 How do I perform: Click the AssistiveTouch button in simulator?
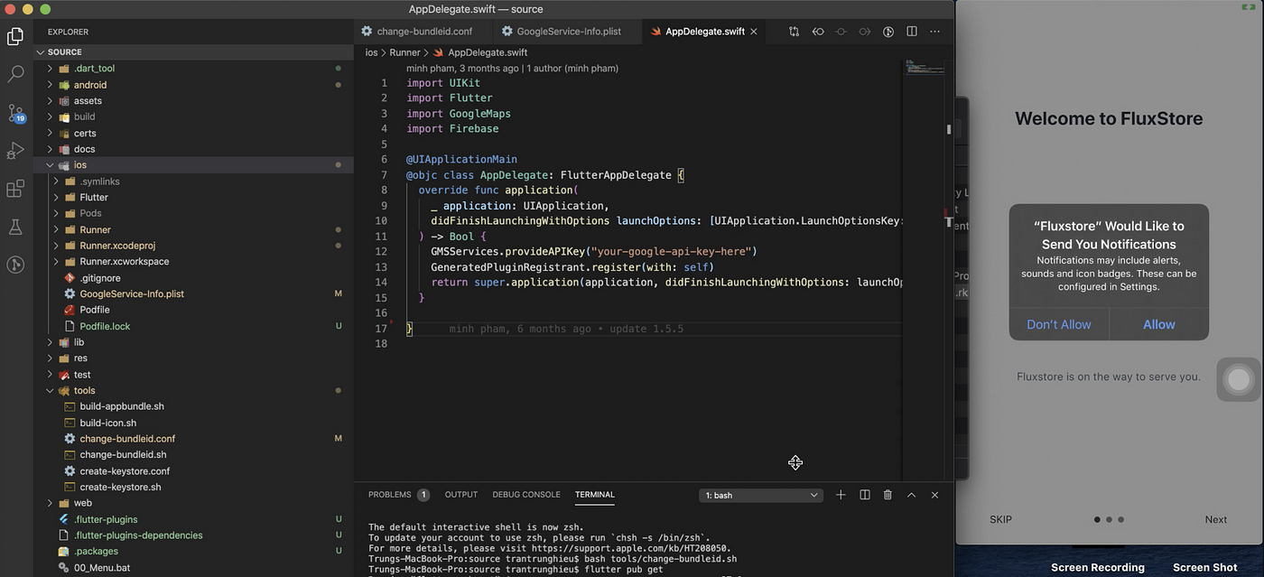tap(1239, 379)
